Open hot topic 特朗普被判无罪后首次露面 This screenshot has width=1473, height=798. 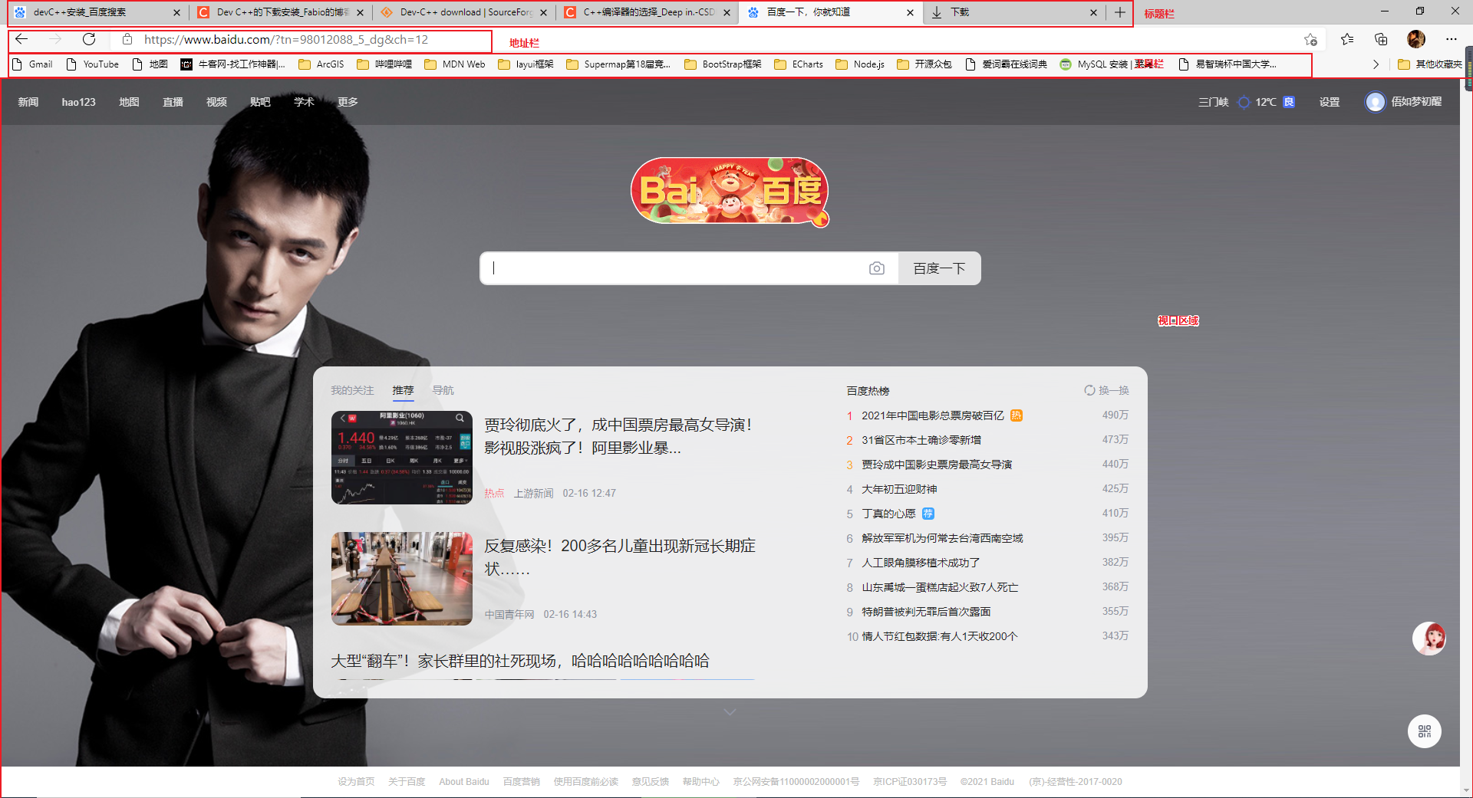(x=926, y=612)
